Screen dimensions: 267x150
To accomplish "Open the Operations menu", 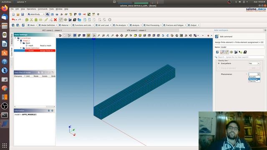I will point(31,9).
